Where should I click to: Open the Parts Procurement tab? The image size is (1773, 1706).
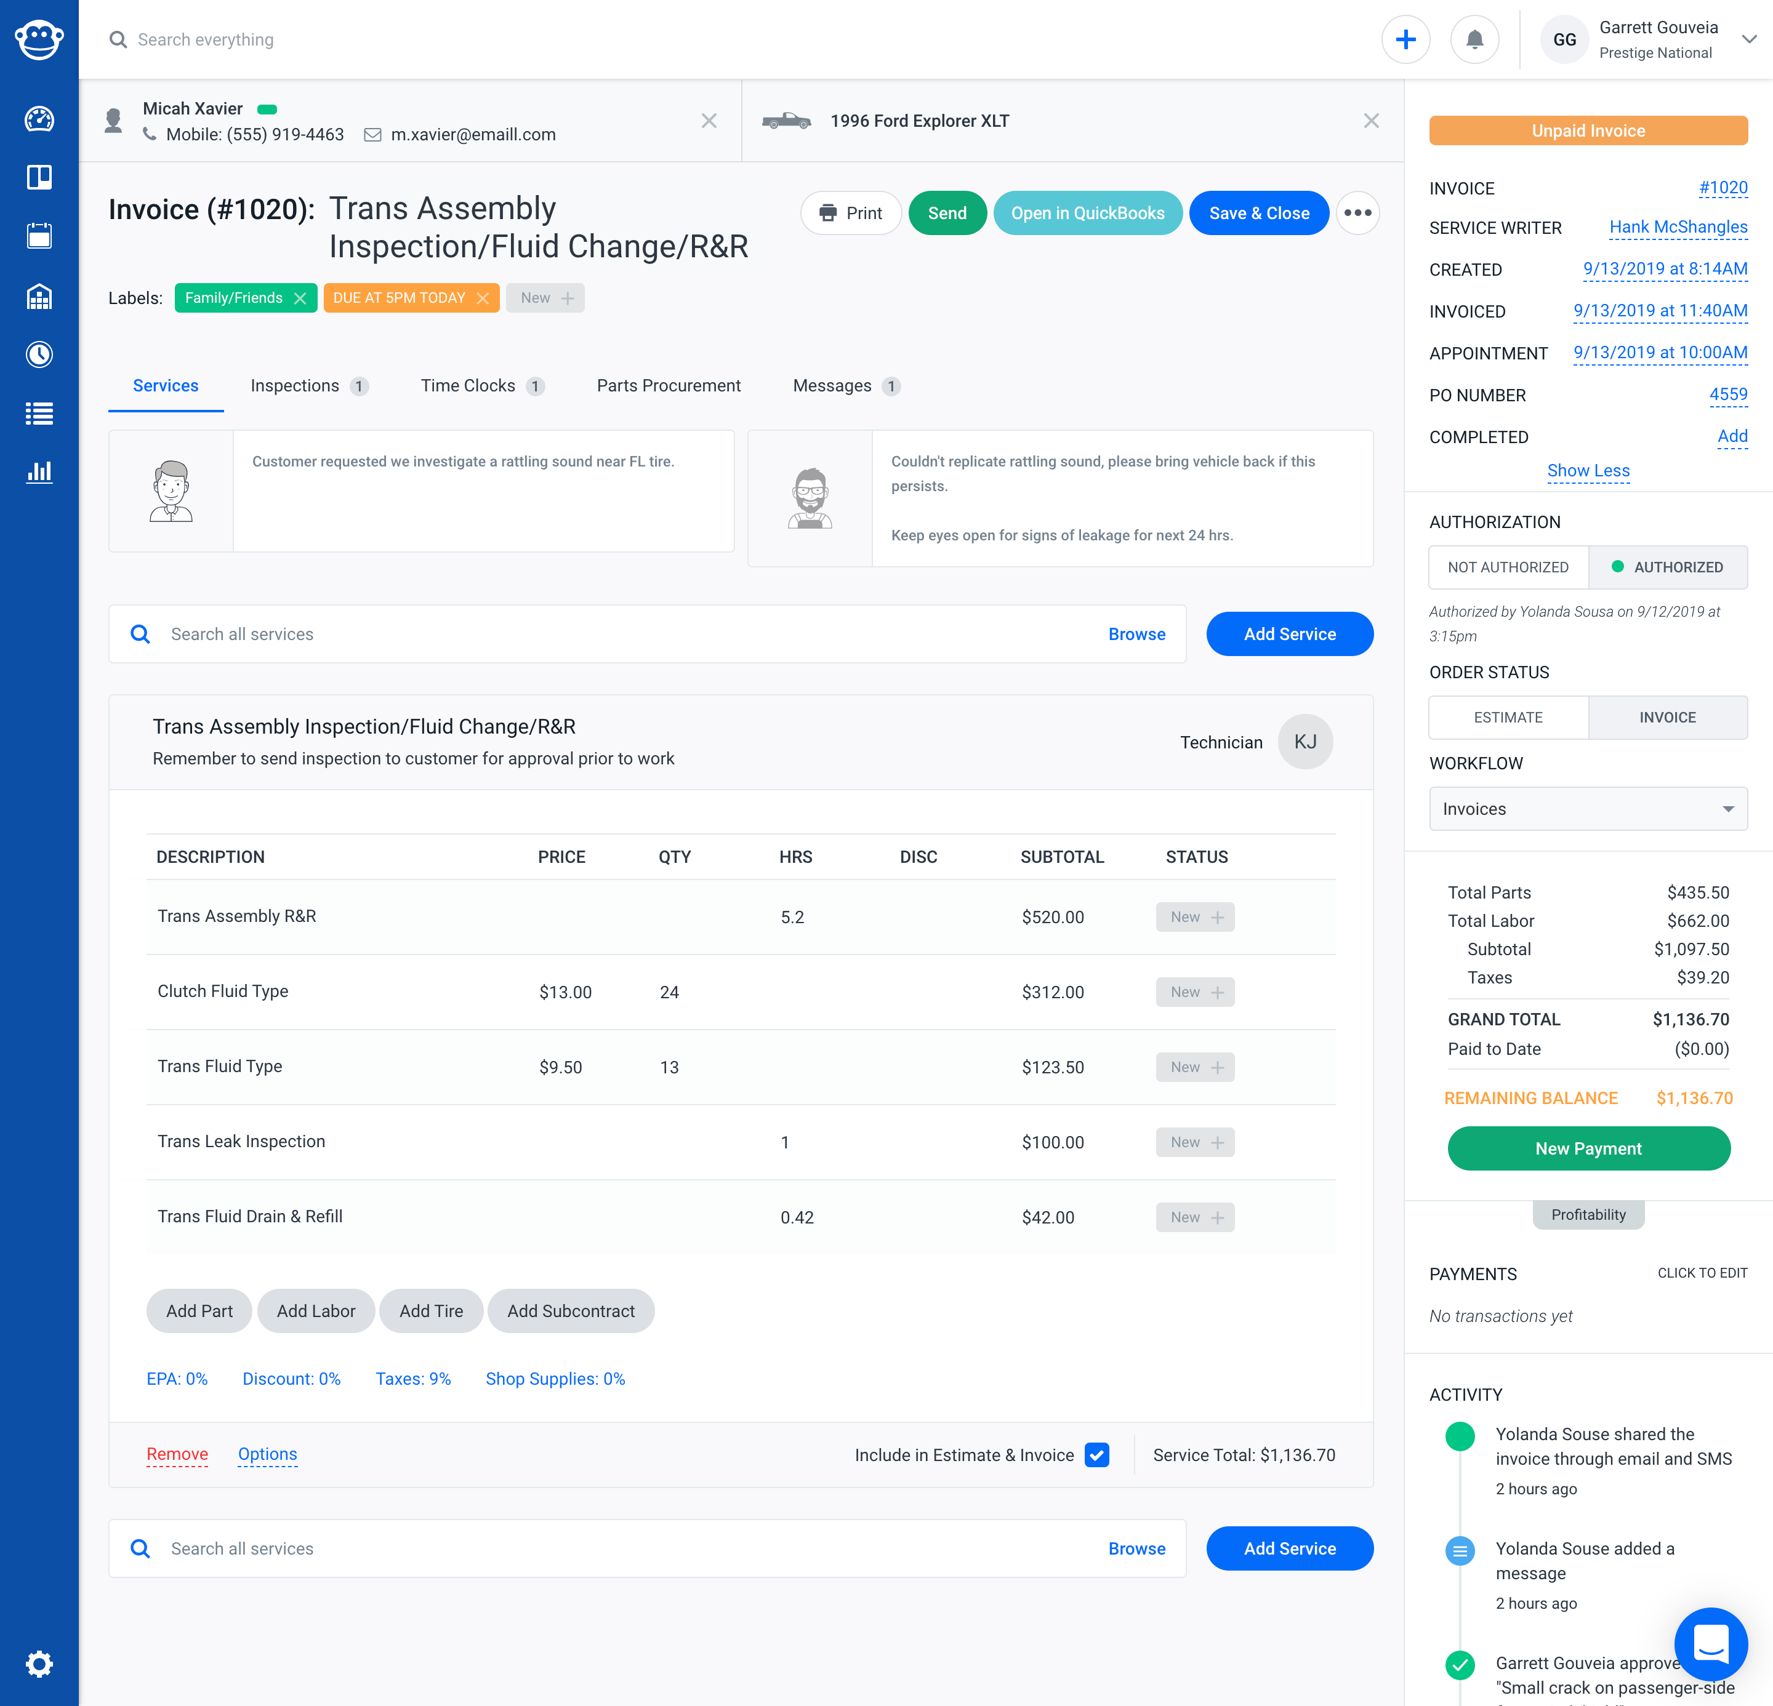click(x=669, y=386)
